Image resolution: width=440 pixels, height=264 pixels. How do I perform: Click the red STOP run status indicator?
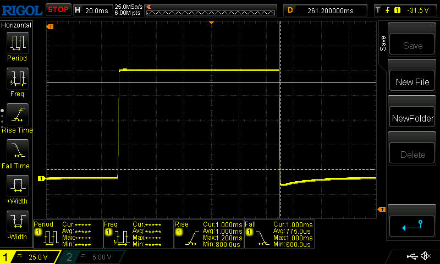coord(58,9)
